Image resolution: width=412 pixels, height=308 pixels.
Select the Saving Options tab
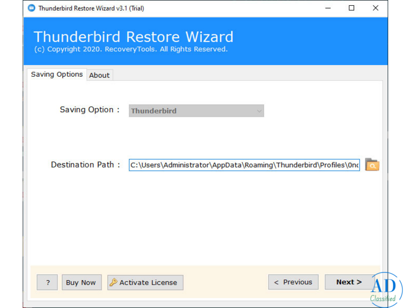(57, 74)
